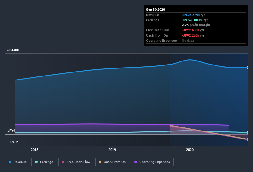Image resolution: width=253 pixels, height=172 pixels.
Task: Click the JP¥0 y-axis label
Action: pyautogui.click(x=11, y=131)
